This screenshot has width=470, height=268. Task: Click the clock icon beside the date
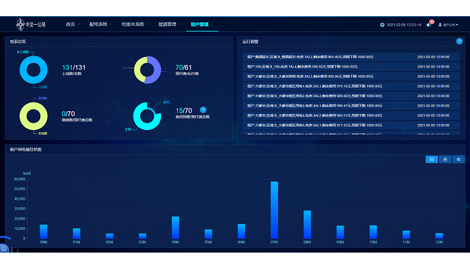point(382,25)
